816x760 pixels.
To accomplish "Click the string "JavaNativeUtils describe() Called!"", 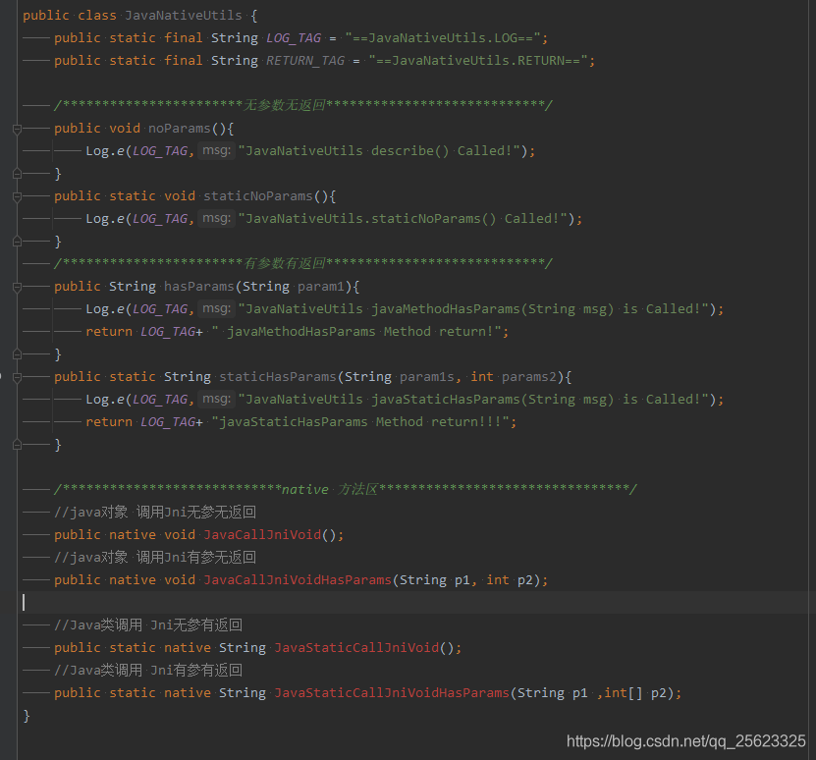I will [x=379, y=151].
